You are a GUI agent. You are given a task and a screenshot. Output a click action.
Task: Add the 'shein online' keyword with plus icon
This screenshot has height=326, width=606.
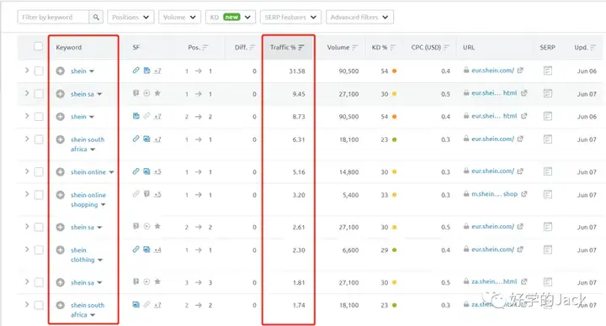[61, 172]
